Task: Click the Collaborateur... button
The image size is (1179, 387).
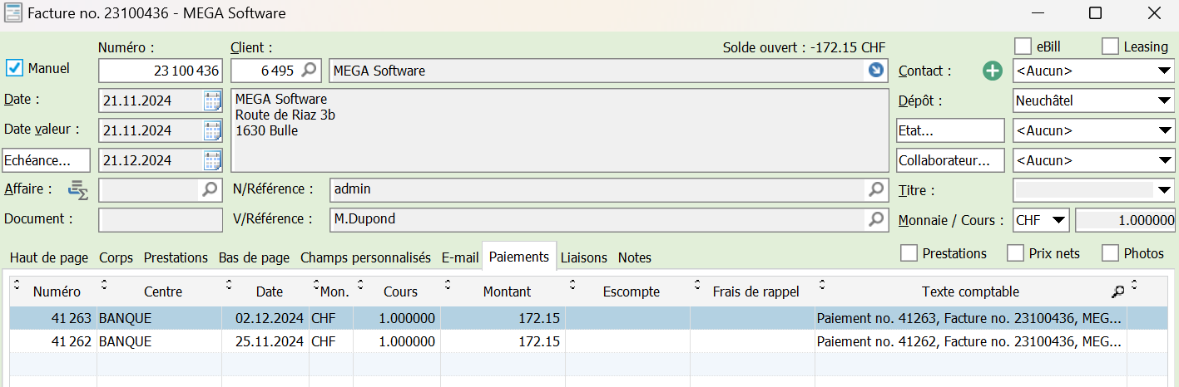Action: [951, 160]
